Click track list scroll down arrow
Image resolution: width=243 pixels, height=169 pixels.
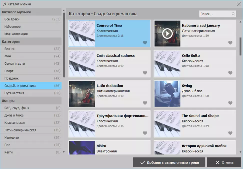pyautogui.click(x=240, y=152)
